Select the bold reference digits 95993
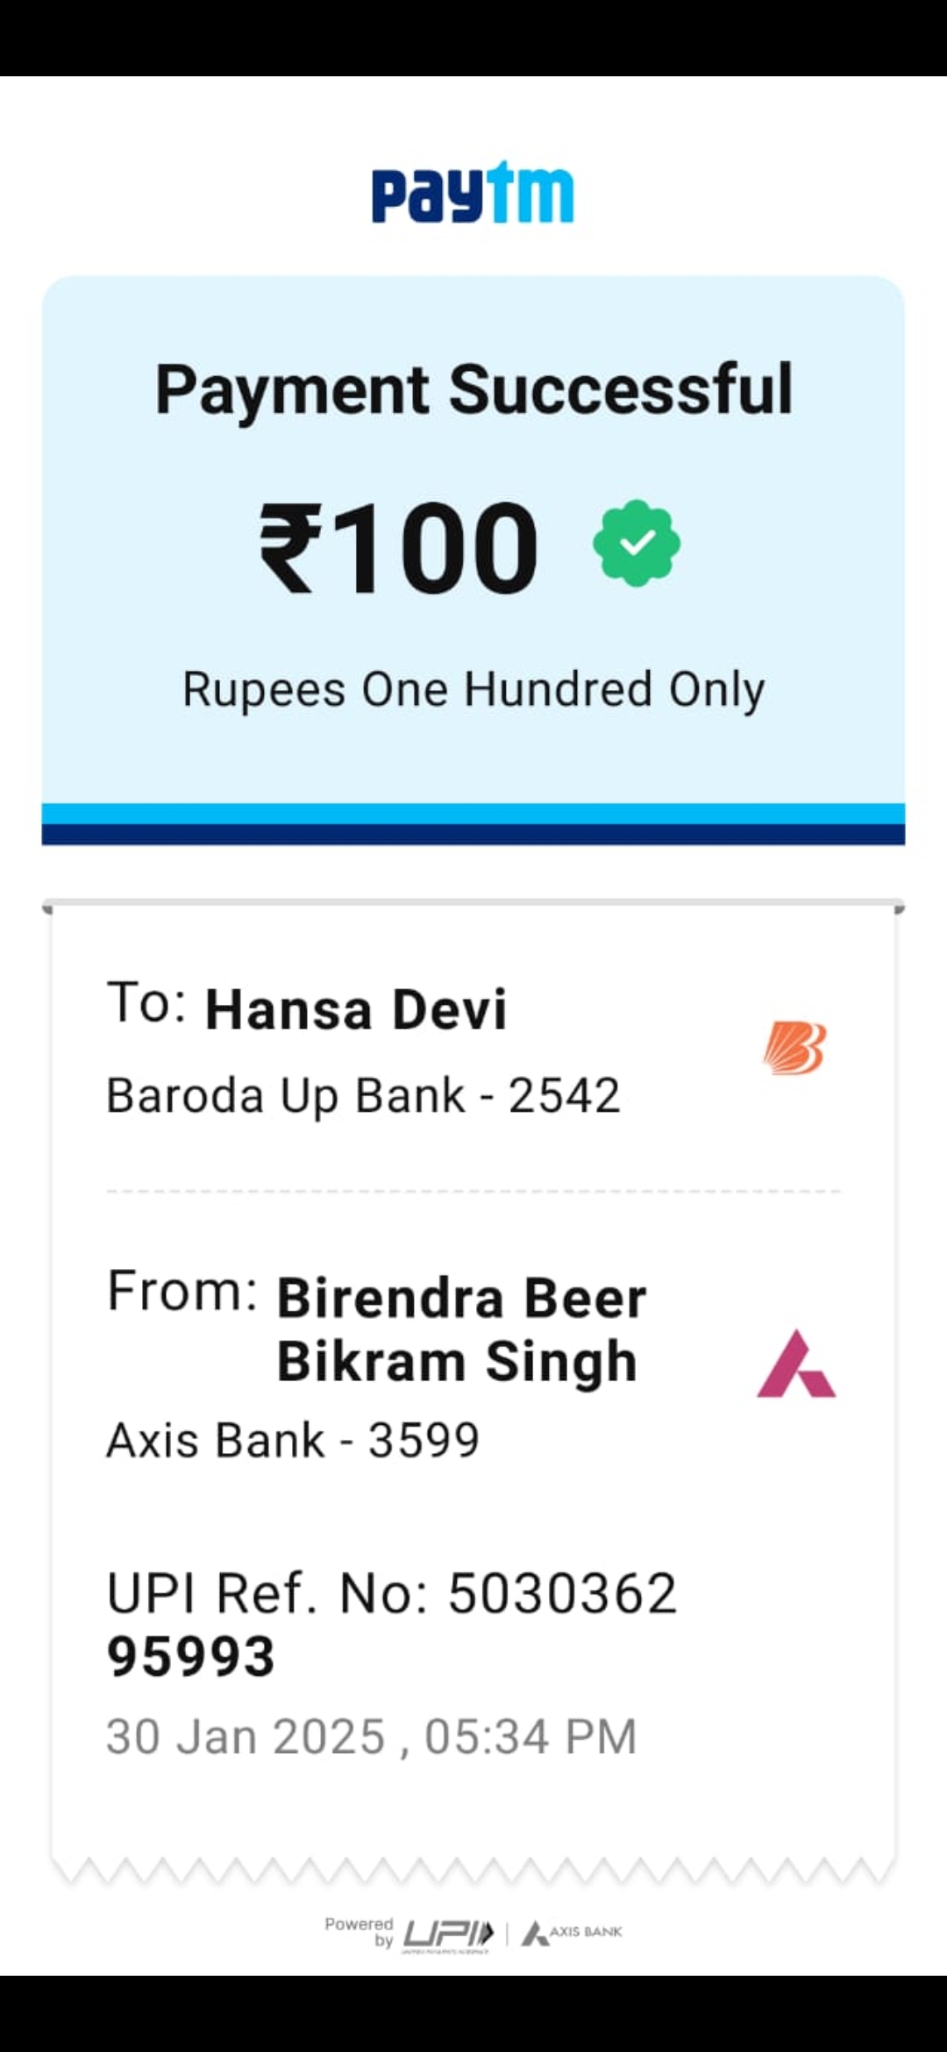 pyautogui.click(x=191, y=1657)
